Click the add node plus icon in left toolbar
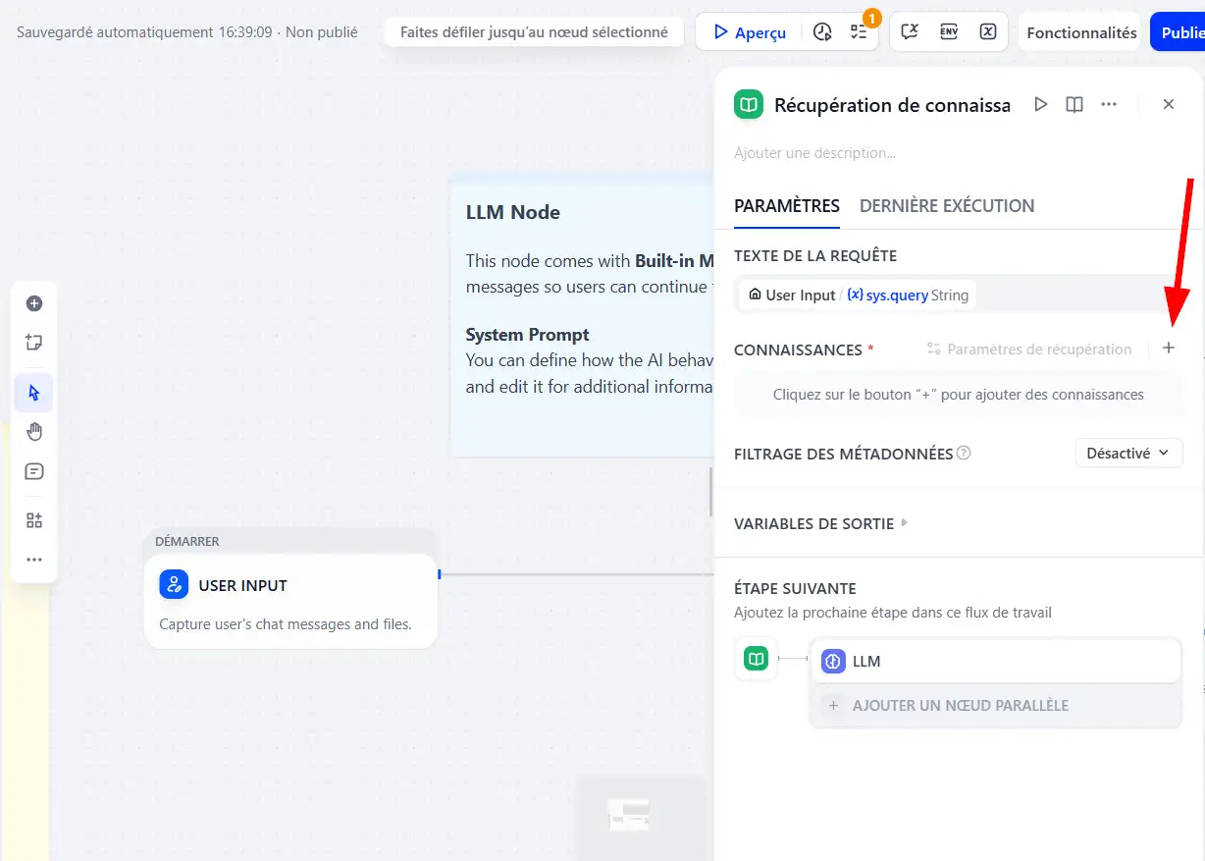Viewport: 1205px width, 861px height. pyautogui.click(x=34, y=303)
